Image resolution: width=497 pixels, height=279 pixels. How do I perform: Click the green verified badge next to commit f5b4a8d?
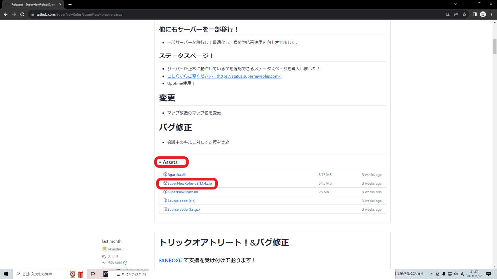(126, 263)
